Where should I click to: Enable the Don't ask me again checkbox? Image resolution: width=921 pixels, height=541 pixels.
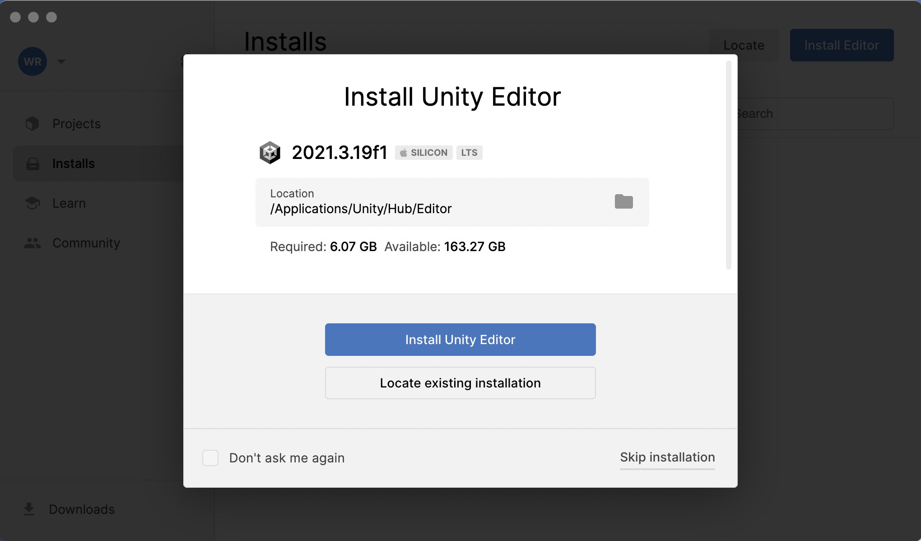point(210,458)
